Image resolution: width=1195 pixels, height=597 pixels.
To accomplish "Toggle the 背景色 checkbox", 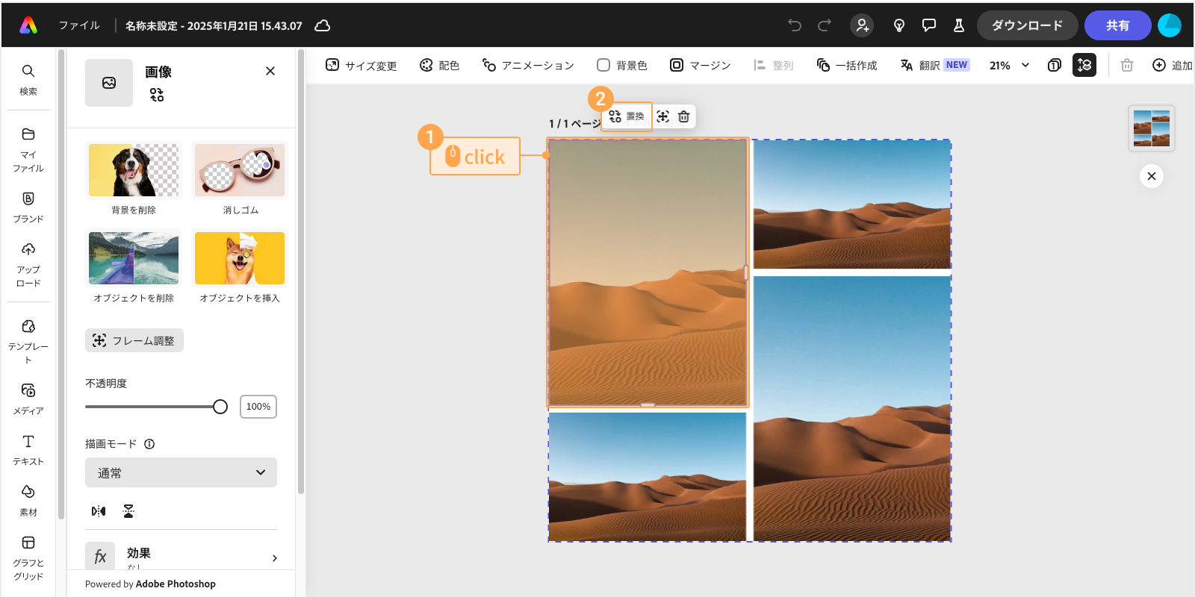I will click(x=603, y=65).
